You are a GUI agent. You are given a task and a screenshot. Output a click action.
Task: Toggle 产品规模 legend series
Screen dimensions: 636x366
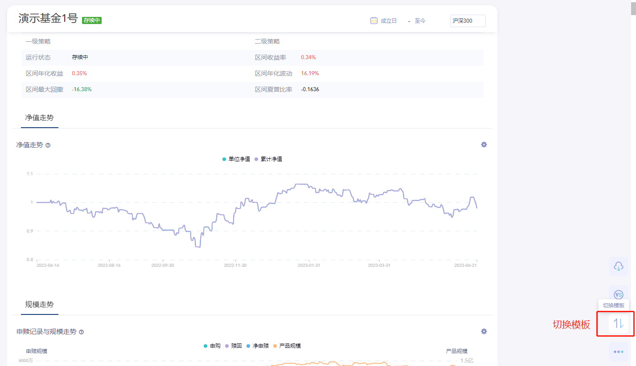[287, 346]
